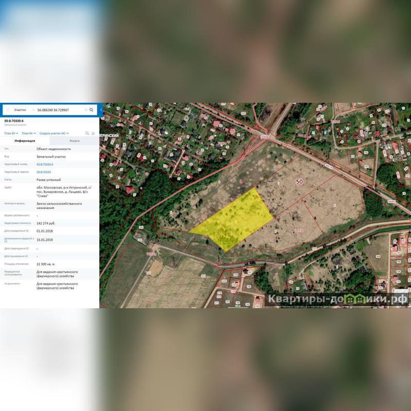411x411 pixels.
Task: Open the План КК link
Action: coord(29,133)
